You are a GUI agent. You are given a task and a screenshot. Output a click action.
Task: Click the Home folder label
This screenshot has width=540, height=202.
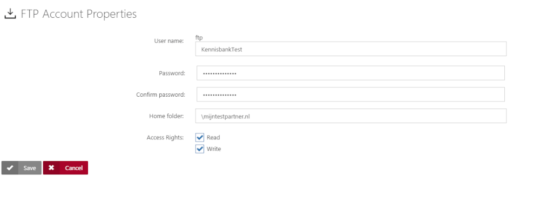click(x=166, y=116)
